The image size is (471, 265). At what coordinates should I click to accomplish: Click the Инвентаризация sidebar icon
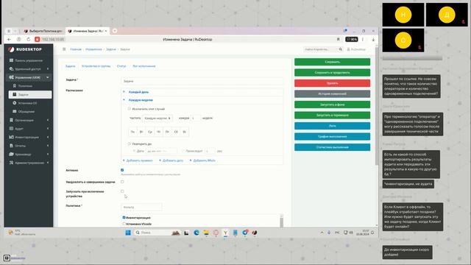tap(11, 137)
